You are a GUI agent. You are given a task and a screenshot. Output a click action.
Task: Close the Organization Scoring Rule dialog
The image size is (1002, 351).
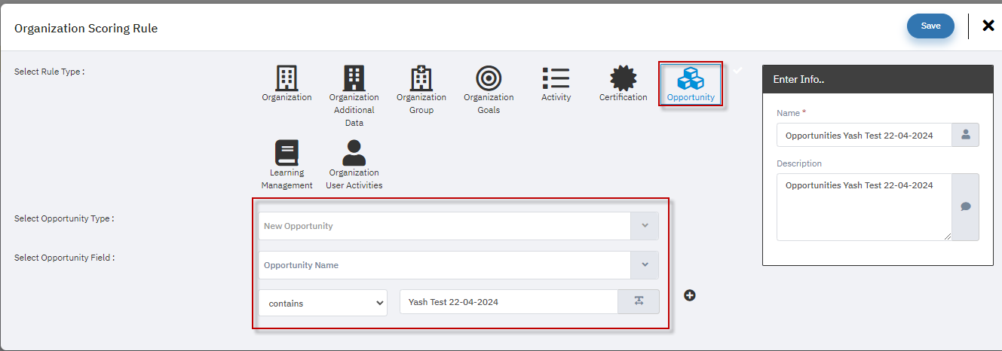click(988, 26)
